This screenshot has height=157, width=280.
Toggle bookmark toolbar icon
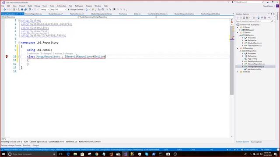[114, 10]
